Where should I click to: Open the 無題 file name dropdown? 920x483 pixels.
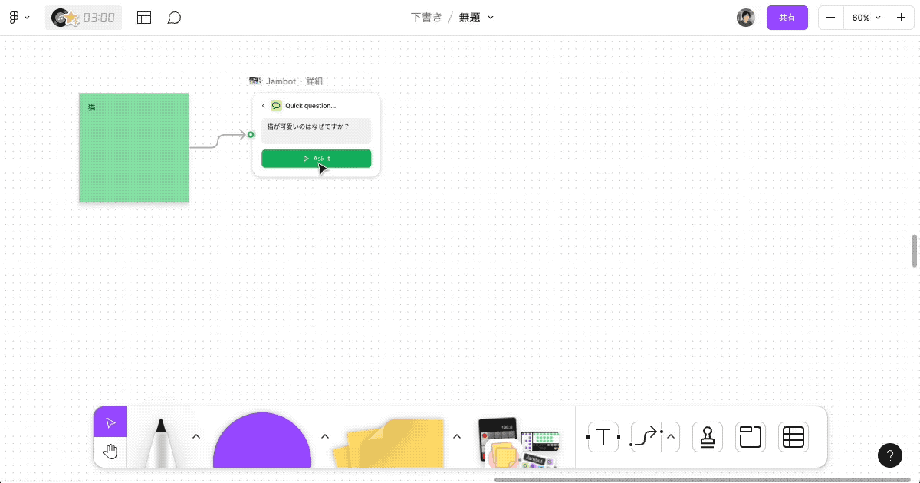475,17
